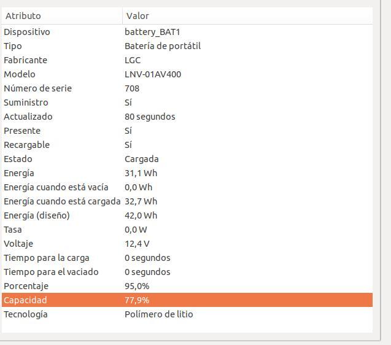Select '0 segundos' in Tiempo para el vaciado
The height and width of the screenshot is (345, 391).
[x=147, y=272]
